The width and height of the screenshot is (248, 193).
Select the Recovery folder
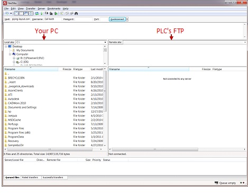click(13, 141)
